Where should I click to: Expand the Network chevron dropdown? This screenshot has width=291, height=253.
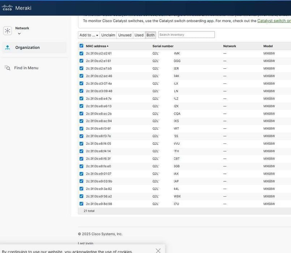pos(19,34)
